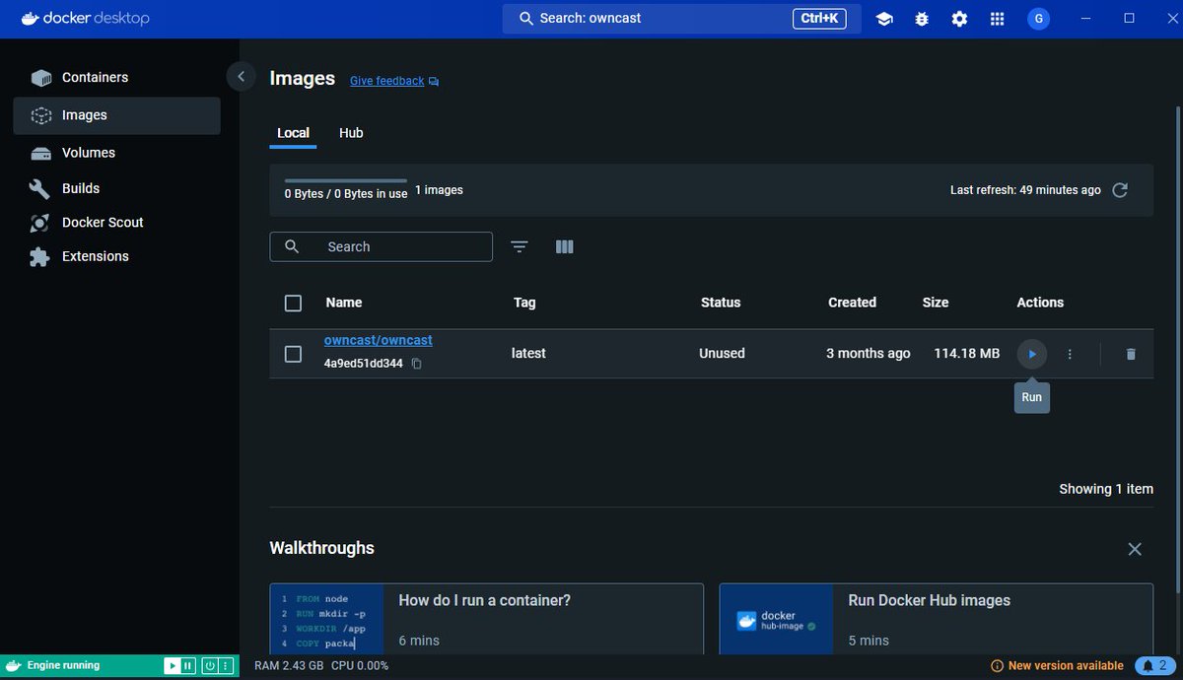Screen dimensions: 1183x680
Task: Click the latest tag cell
Action: click(528, 353)
